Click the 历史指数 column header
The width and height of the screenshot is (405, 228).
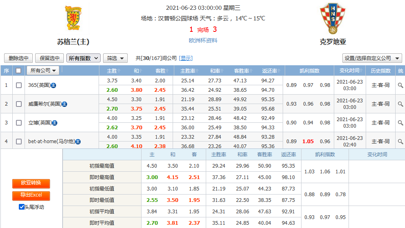(x=380, y=71)
